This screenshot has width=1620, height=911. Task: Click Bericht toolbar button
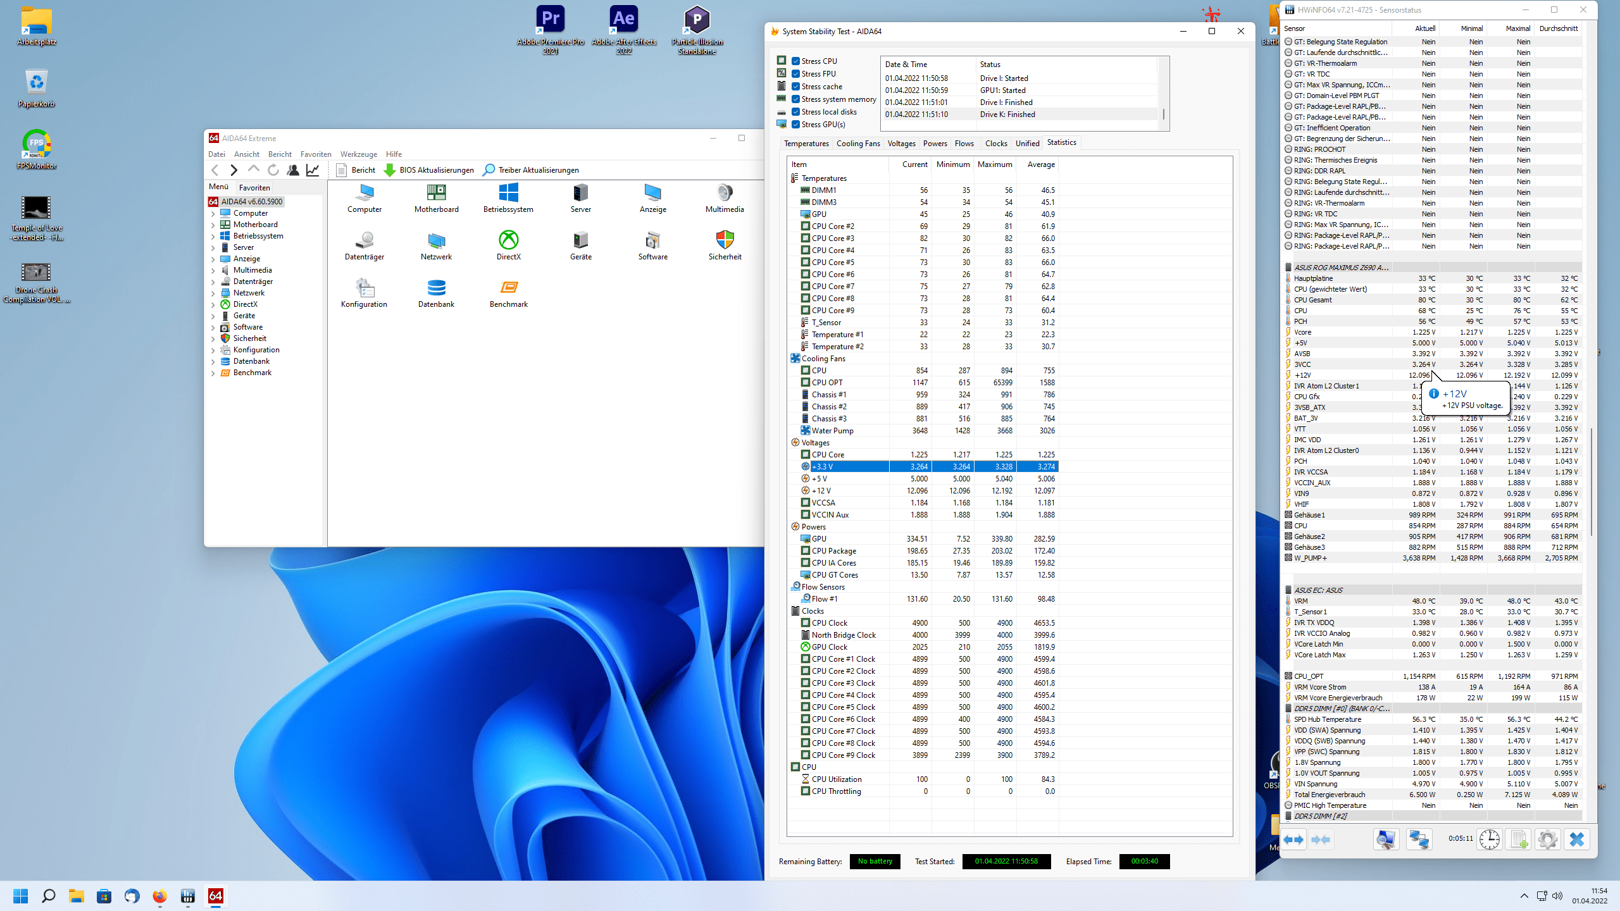coord(356,170)
